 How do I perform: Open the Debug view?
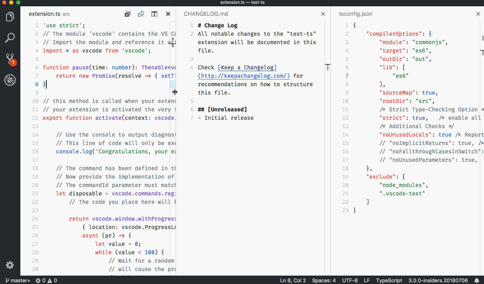coord(10,80)
